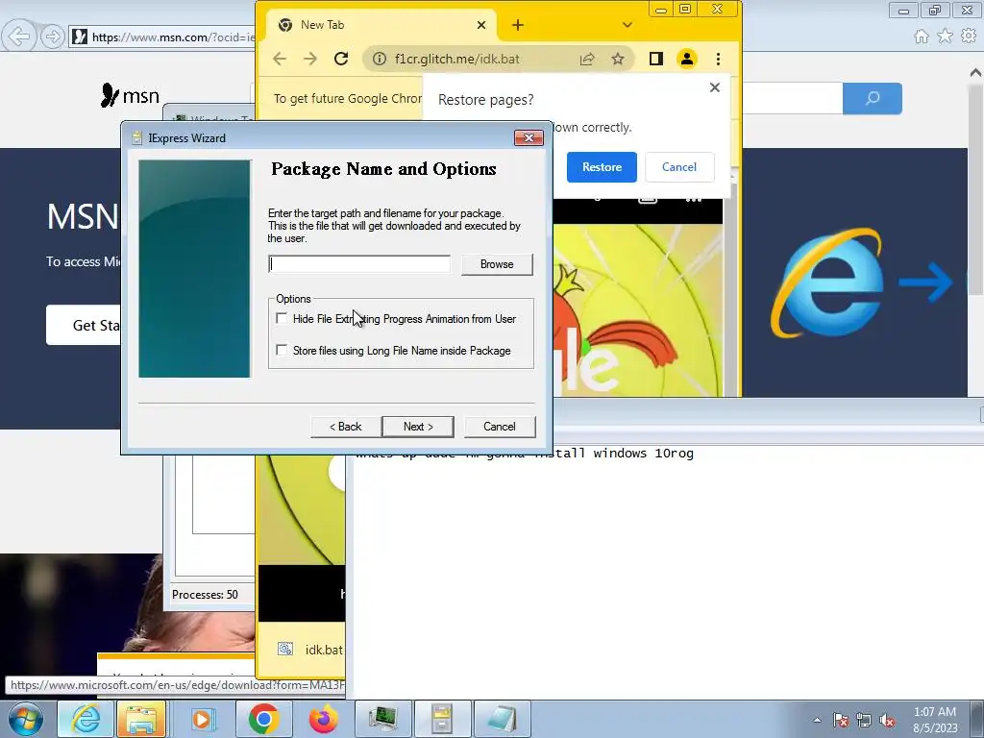Expand Chrome tab search chevron

627,25
